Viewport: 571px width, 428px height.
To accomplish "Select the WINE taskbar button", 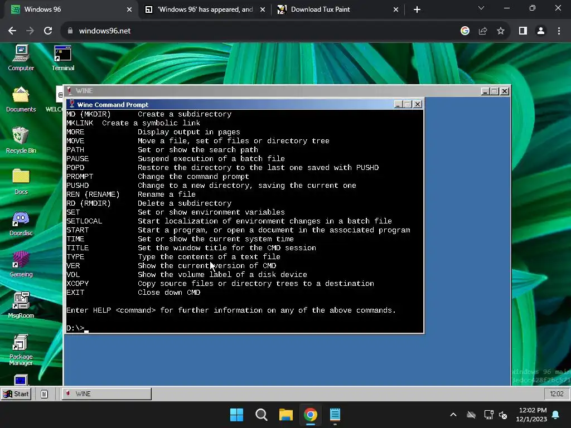I will click(x=107, y=394).
